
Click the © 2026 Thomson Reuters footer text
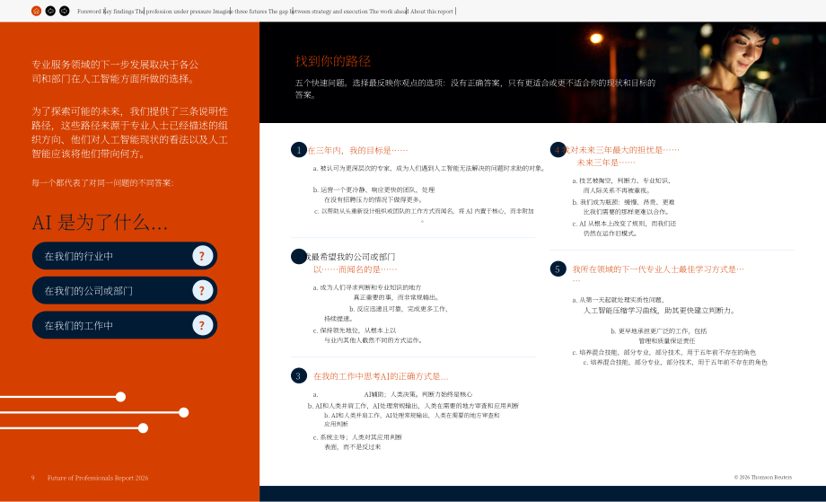point(763,477)
